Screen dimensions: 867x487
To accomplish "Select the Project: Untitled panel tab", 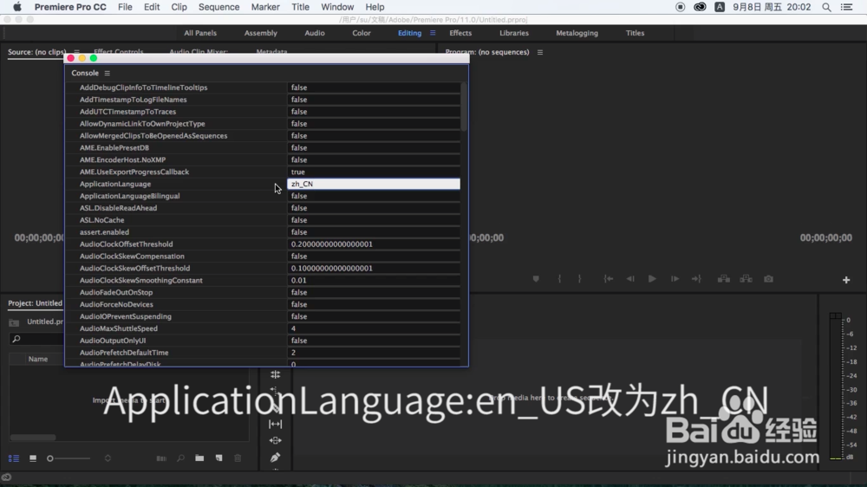I will [35, 303].
